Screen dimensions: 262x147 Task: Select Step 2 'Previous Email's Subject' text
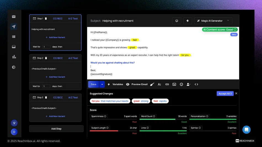tap(44, 69)
